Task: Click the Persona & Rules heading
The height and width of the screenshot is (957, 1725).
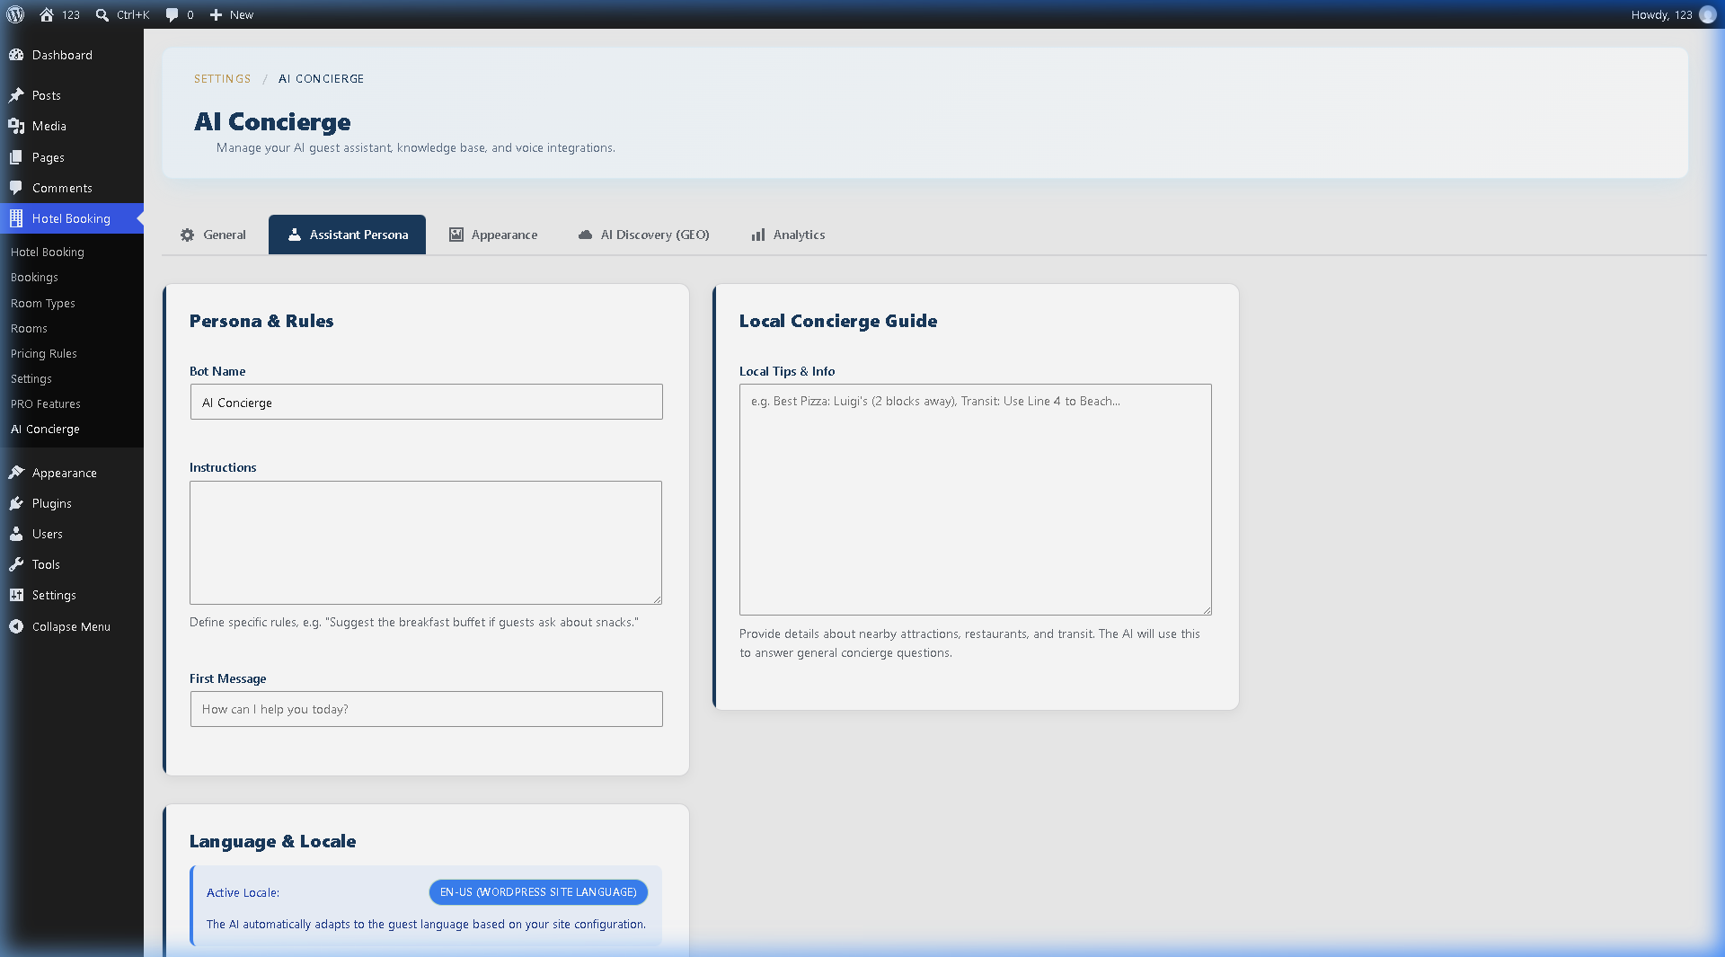Action: [x=261, y=321]
